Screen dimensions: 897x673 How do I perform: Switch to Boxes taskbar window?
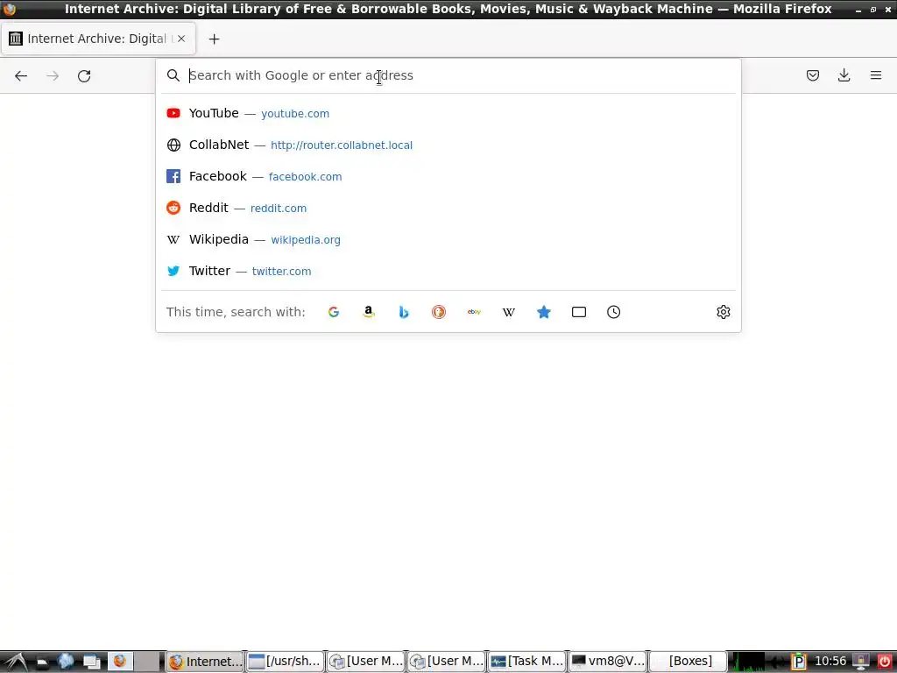[x=689, y=662]
